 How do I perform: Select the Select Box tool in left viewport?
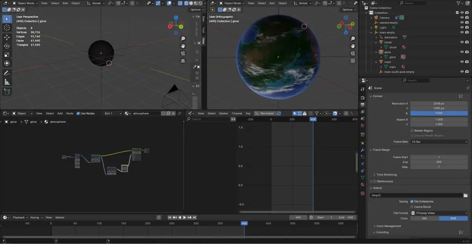point(7,19)
